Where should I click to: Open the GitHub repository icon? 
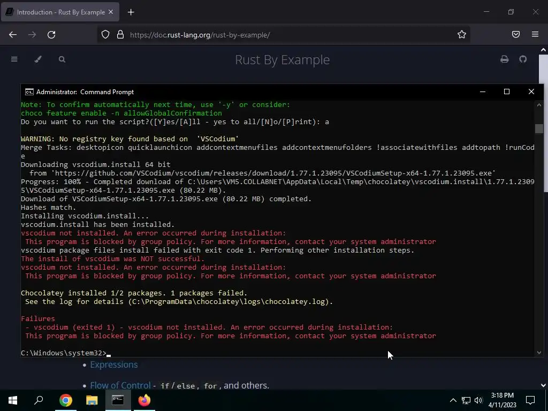(523, 59)
